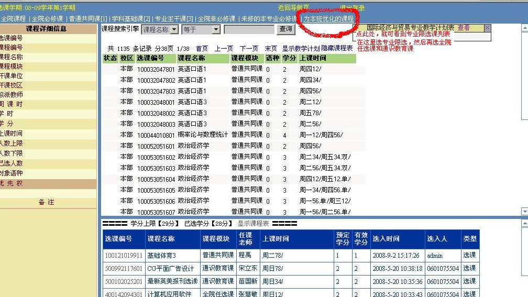
Task: Open the 学科基础课[2] tab
Action: pos(131,19)
